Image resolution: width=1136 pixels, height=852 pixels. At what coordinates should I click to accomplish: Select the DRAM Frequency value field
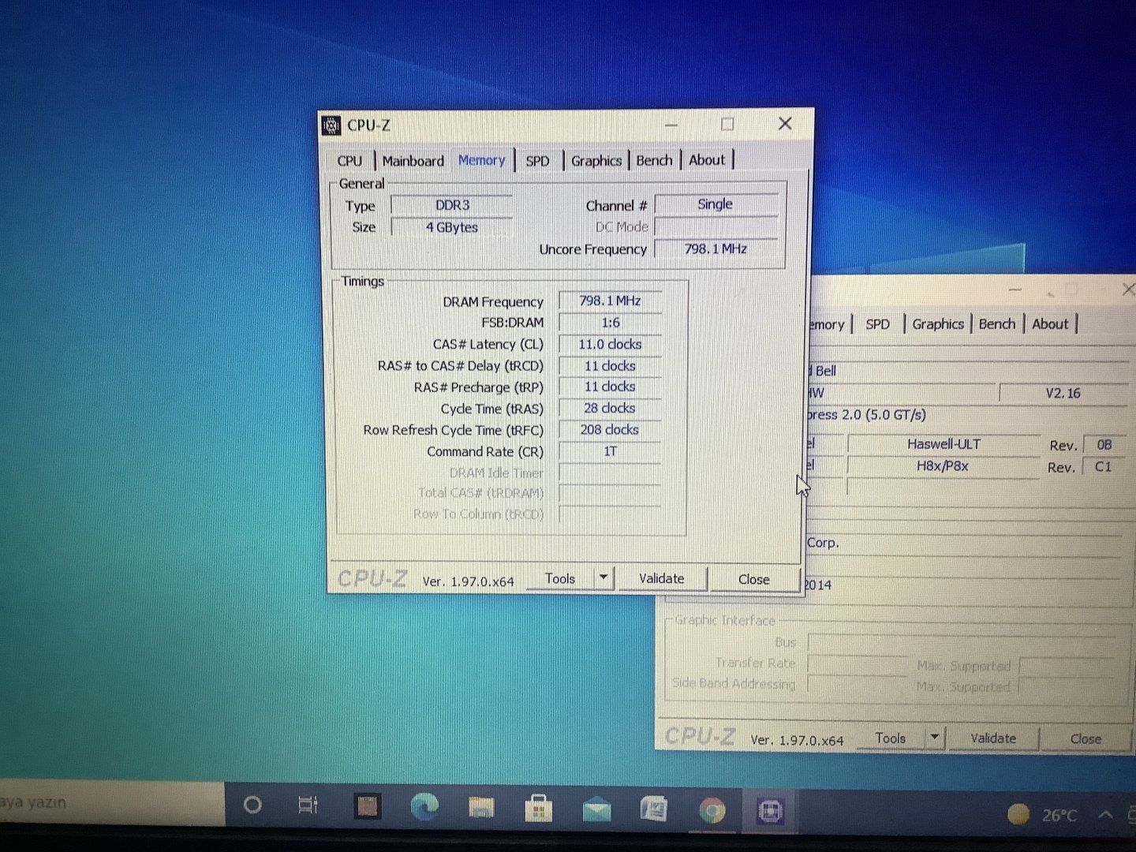pyautogui.click(x=610, y=301)
